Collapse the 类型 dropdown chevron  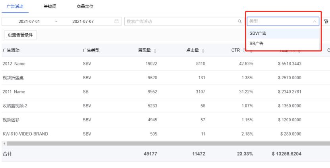(315, 21)
